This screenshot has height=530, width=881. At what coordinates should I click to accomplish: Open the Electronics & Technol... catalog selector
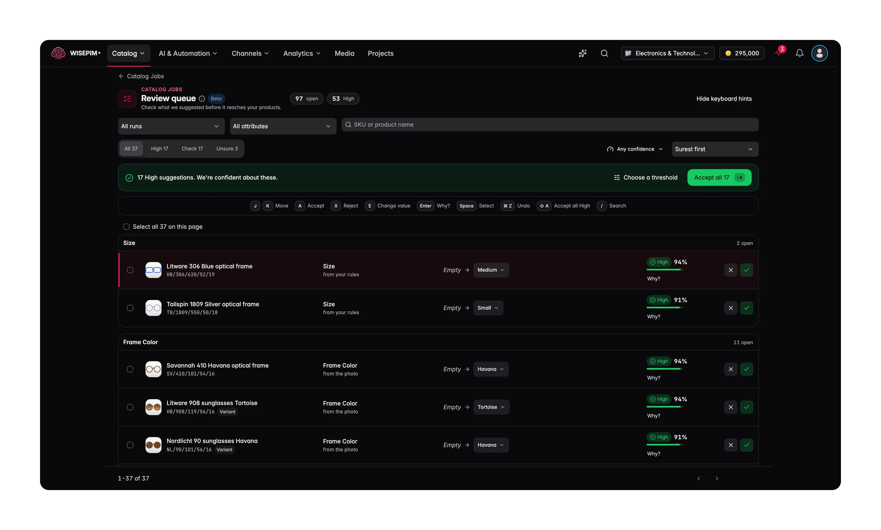667,53
